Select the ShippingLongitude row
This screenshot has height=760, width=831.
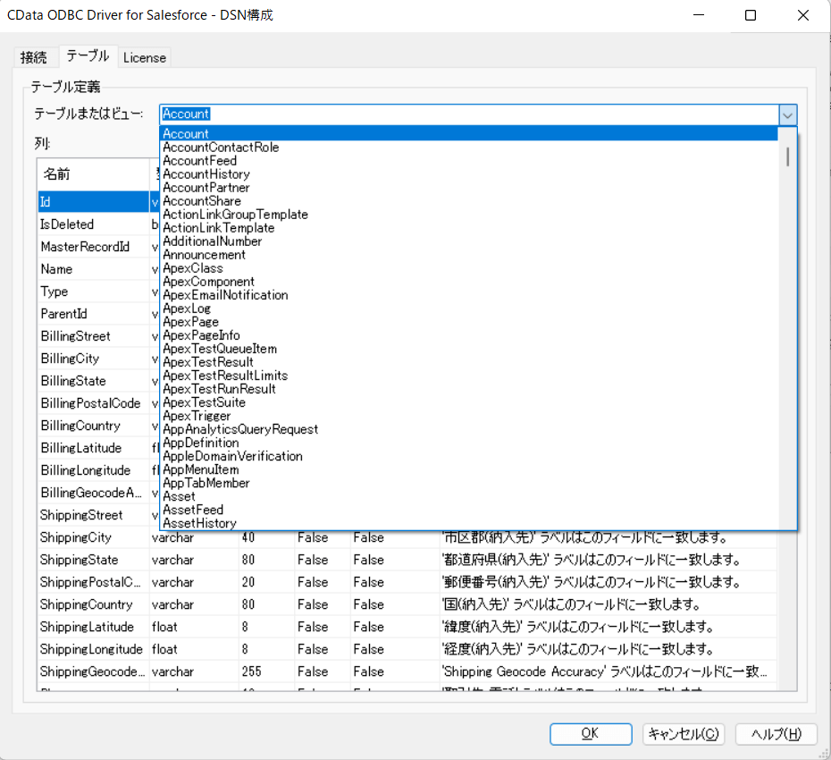point(407,649)
